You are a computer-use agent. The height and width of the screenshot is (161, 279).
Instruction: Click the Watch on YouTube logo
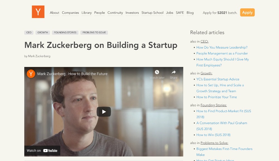point(42,150)
